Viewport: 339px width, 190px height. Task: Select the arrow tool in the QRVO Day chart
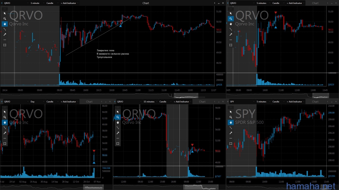click(5, 133)
